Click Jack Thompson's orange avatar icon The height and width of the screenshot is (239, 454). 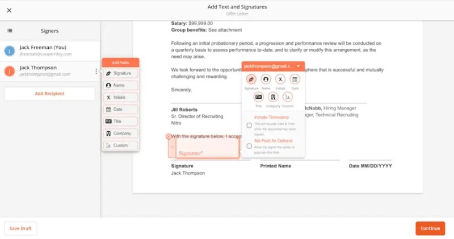[10, 71]
